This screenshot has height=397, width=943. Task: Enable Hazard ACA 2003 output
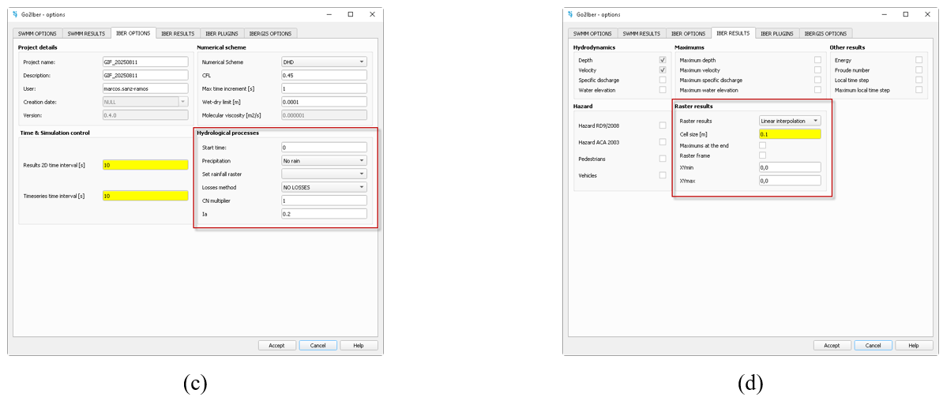coord(662,142)
